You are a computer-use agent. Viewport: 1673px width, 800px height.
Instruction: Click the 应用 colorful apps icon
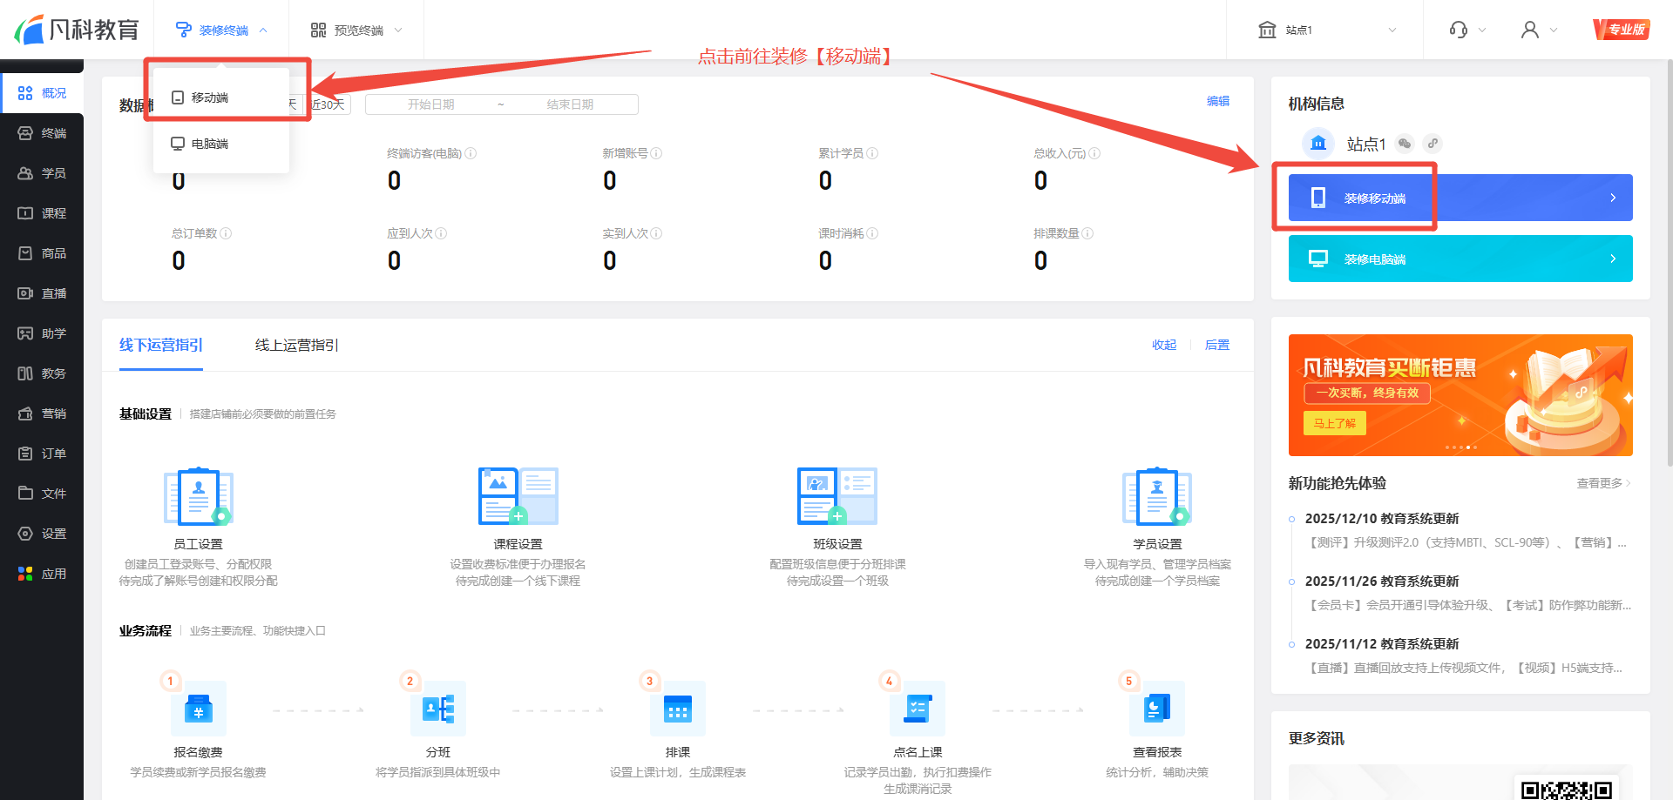pos(26,574)
